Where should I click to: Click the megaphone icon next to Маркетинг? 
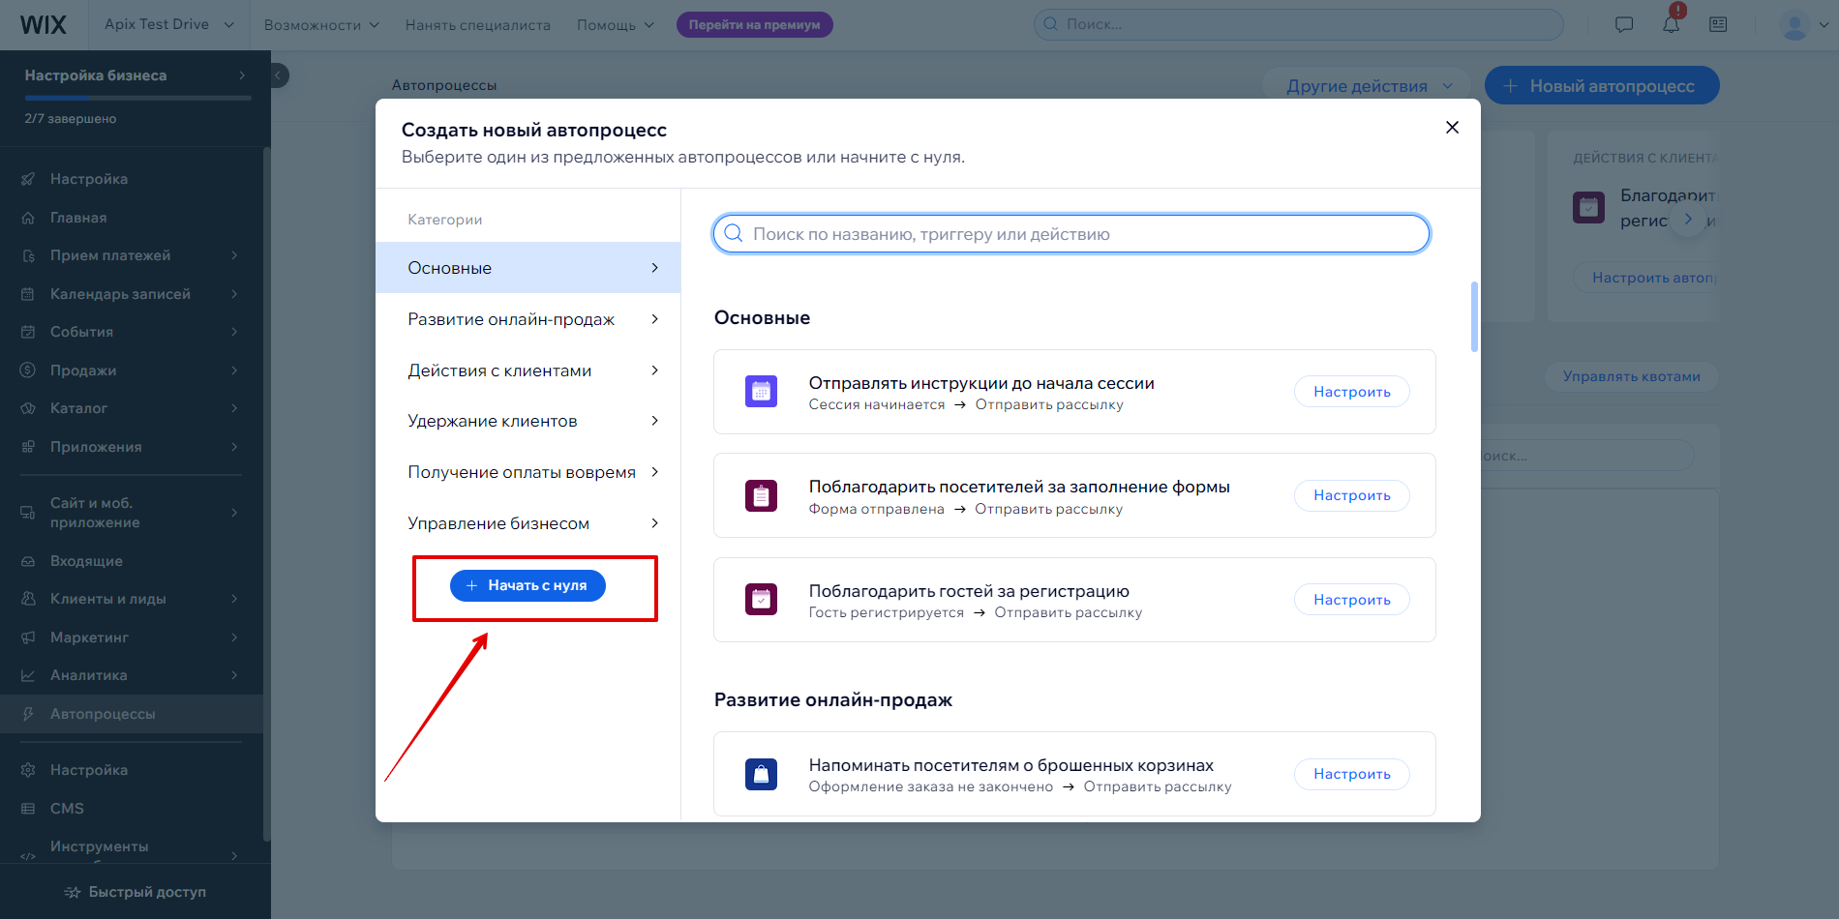point(28,637)
